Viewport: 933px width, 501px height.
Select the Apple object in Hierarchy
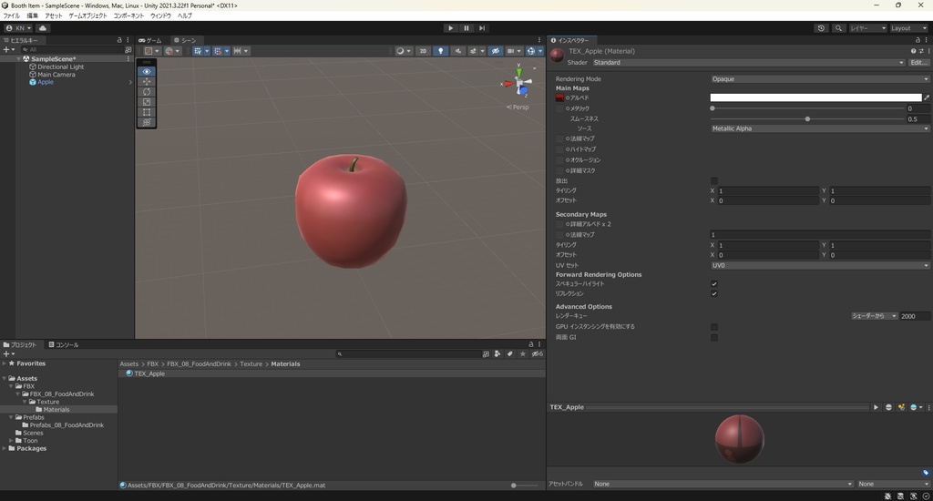point(46,82)
